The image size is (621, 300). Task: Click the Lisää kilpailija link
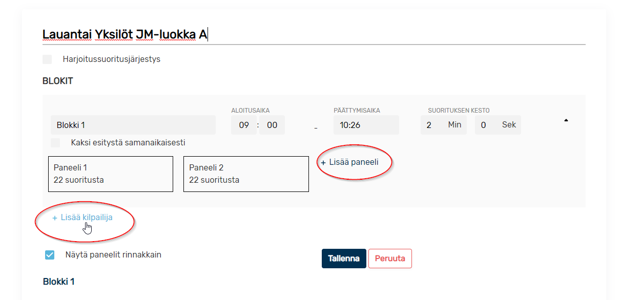tap(82, 218)
